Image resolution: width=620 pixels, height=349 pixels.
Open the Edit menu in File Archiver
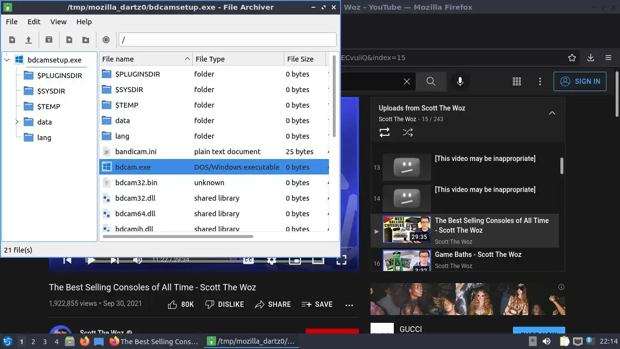(34, 22)
